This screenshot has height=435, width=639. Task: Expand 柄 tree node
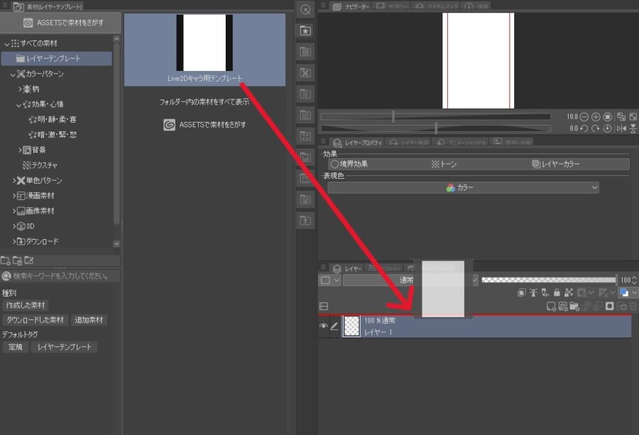tap(20, 89)
